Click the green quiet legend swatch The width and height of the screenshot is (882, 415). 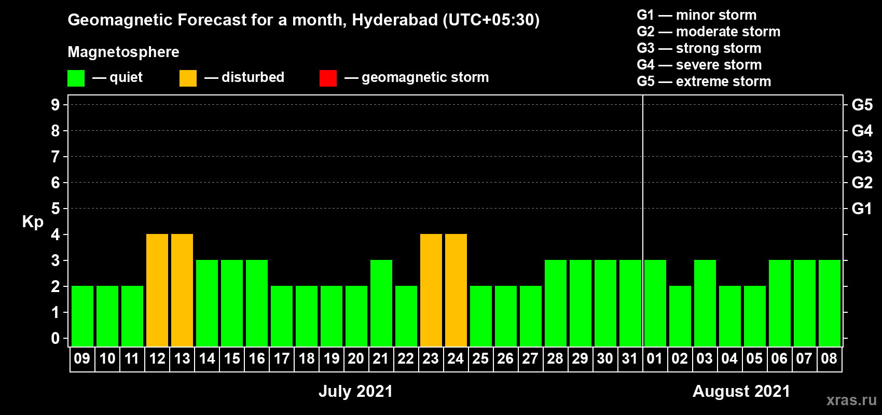coord(76,78)
